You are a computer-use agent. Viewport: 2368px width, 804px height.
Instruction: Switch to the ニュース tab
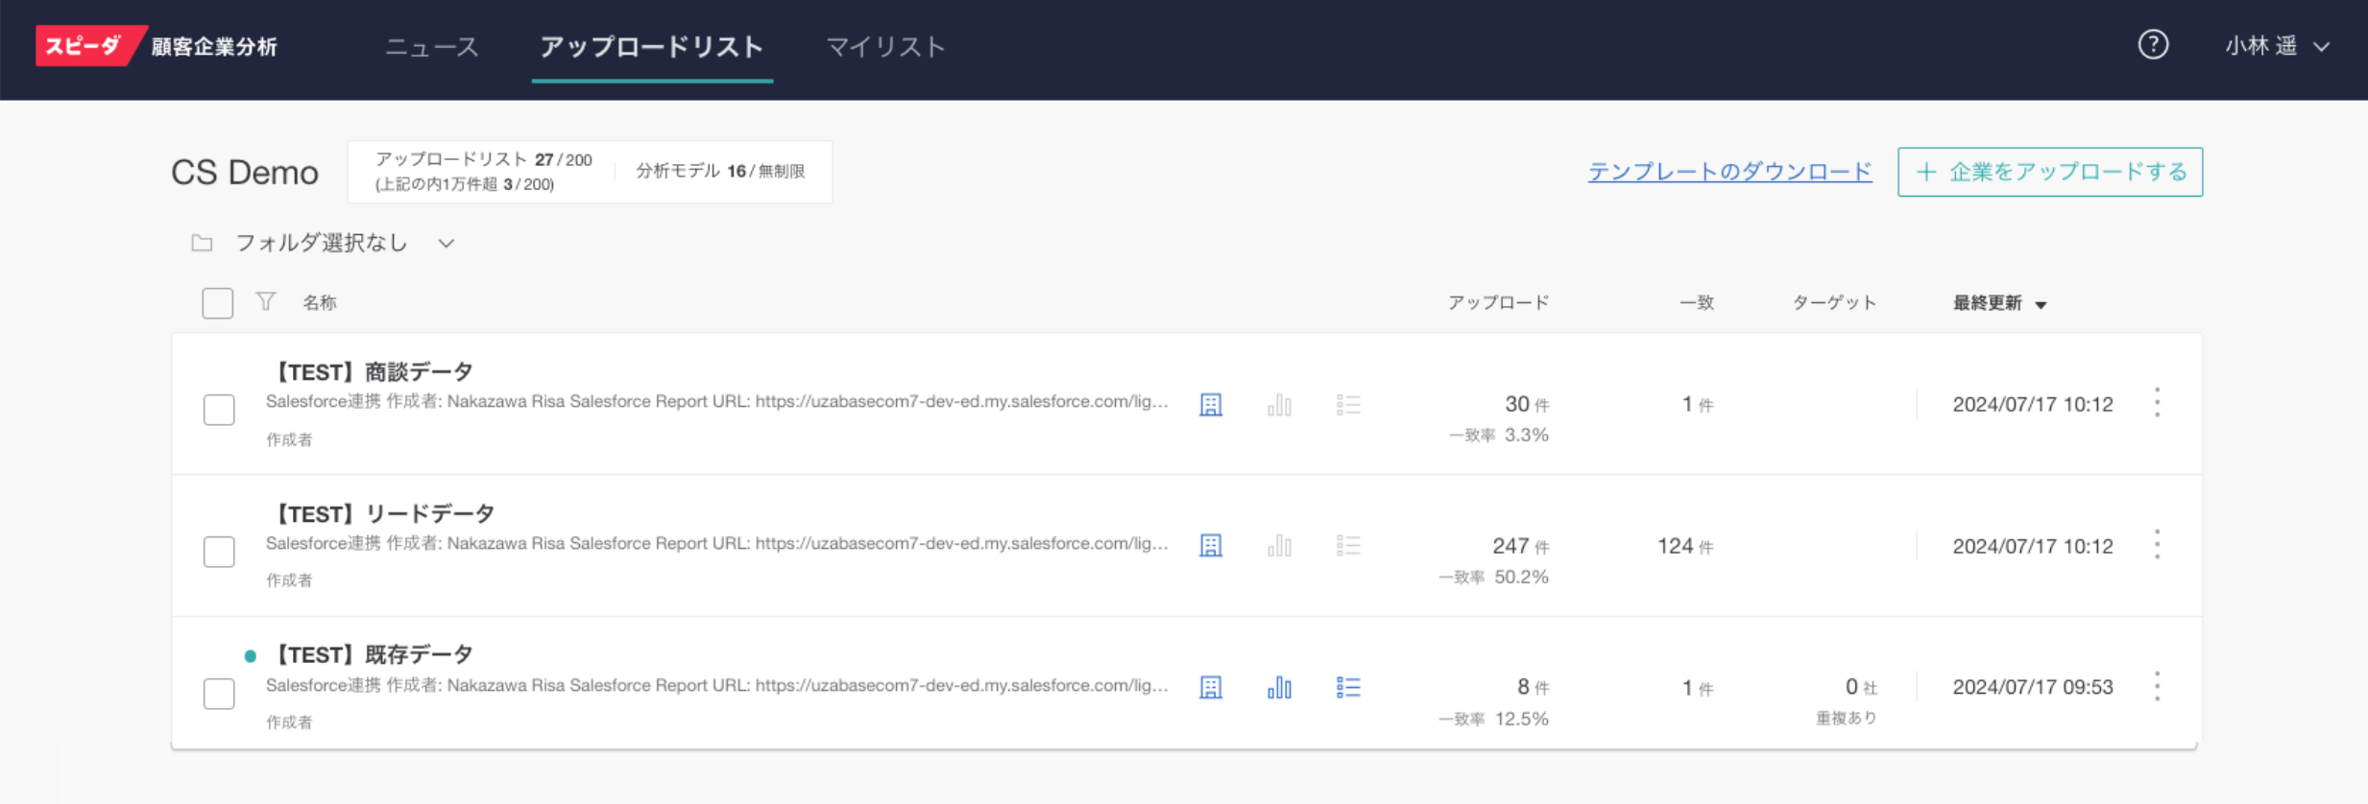(x=431, y=47)
